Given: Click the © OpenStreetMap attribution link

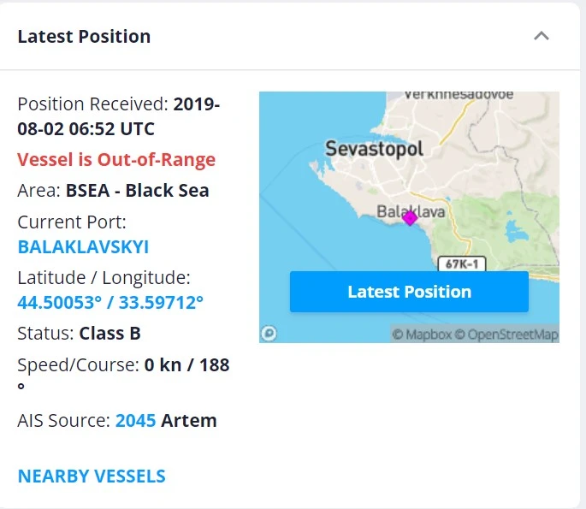Looking at the screenshot, I should [x=506, y=334].
